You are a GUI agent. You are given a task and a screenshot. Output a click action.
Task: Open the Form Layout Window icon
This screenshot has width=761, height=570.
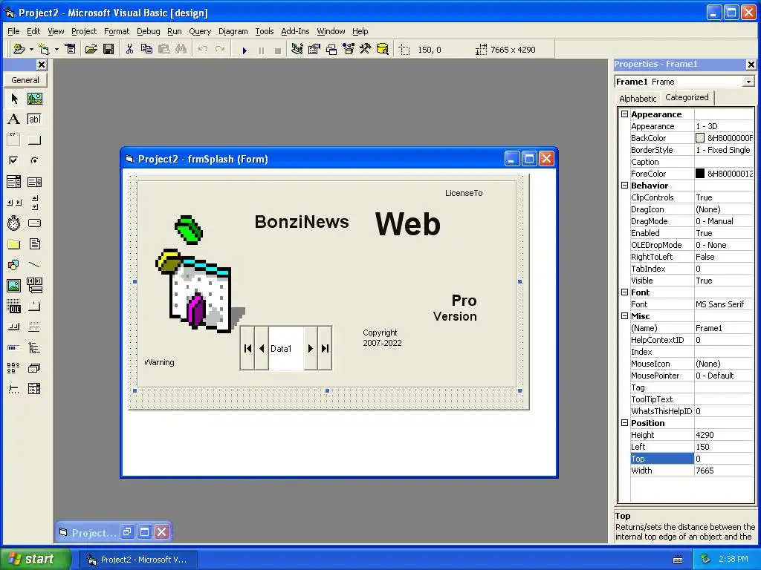(x=331, y=49)
